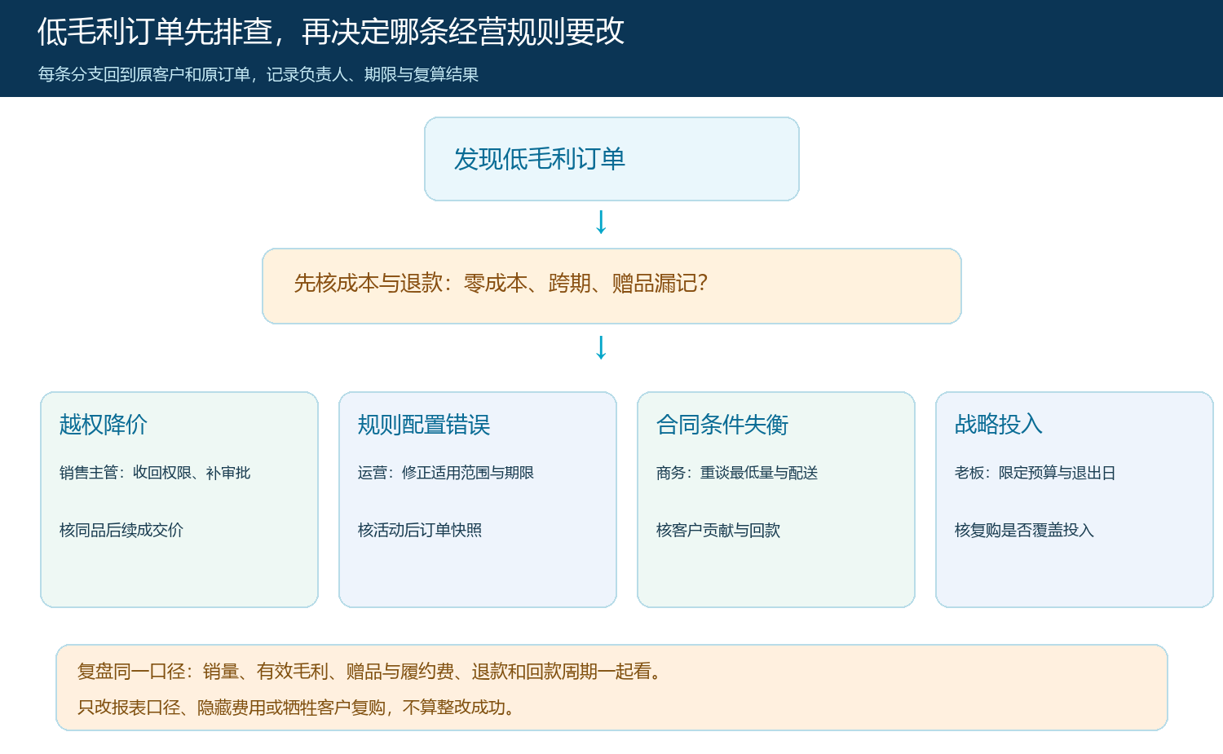Select the 发现低毛利订单 box
Screen dimensions: 1223x754
point(611,159)
